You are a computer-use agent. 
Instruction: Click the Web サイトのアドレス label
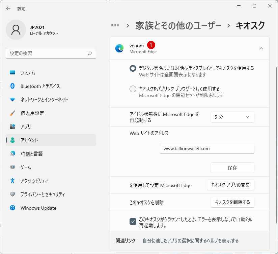pyautogui.click(x=149, y=133)
